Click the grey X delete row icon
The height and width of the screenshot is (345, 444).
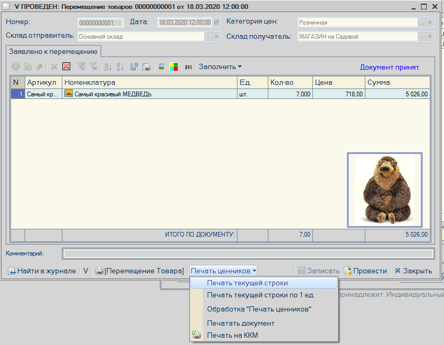tap(54, 66)
